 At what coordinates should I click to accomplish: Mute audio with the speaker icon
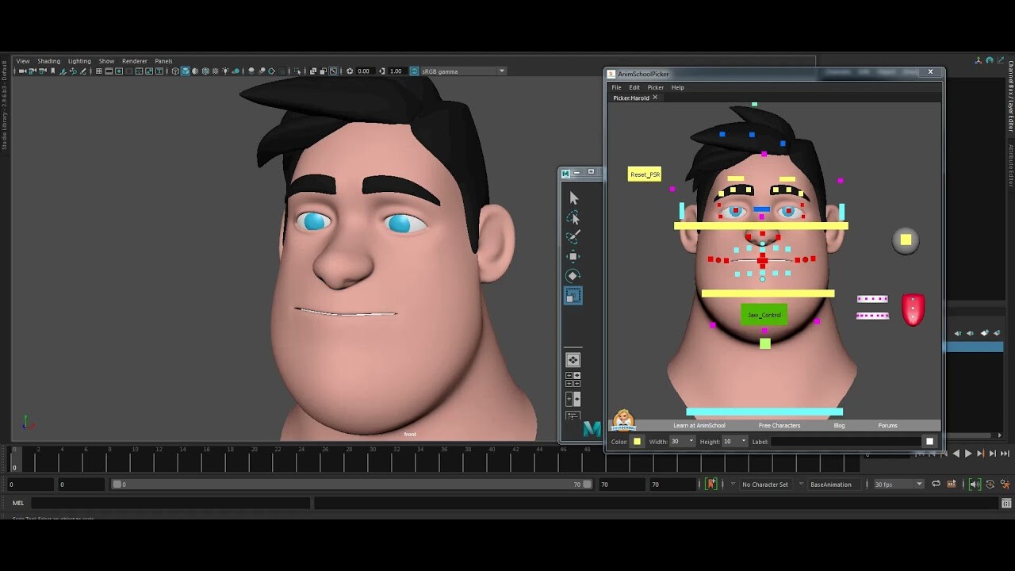(975, 484)
